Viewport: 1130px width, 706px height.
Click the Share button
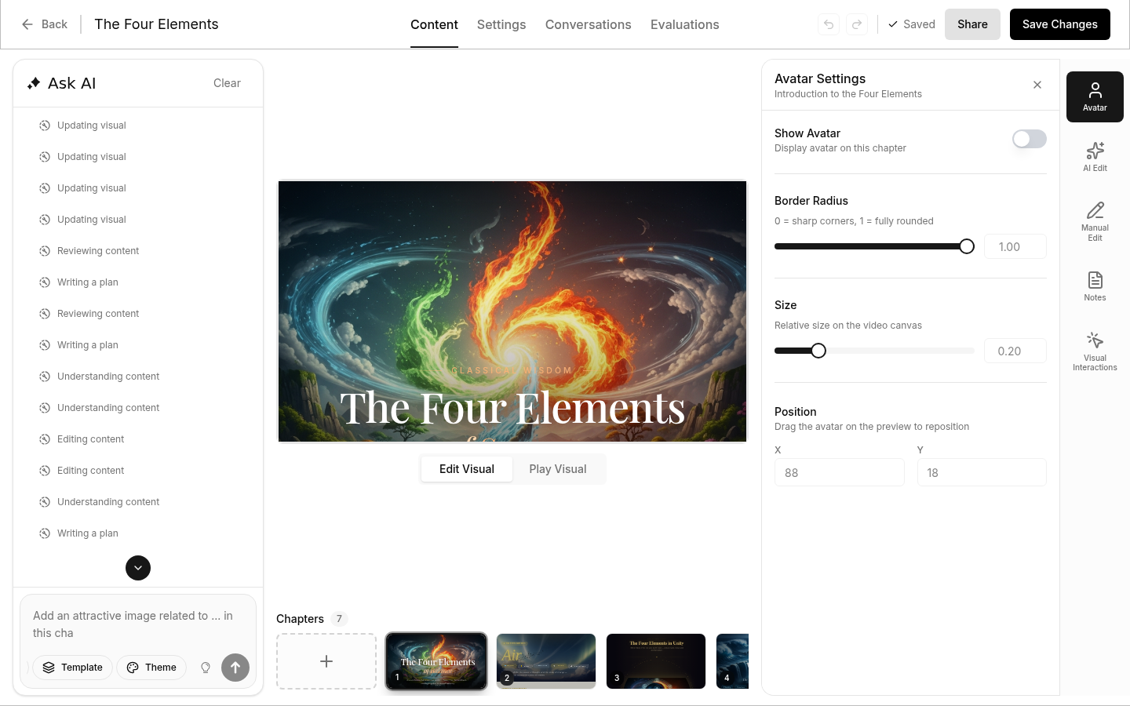pyautogui.click(x=971, y=24)
